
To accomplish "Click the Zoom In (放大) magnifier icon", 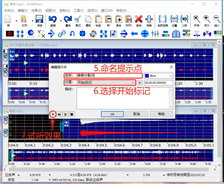I will point(207,19).
